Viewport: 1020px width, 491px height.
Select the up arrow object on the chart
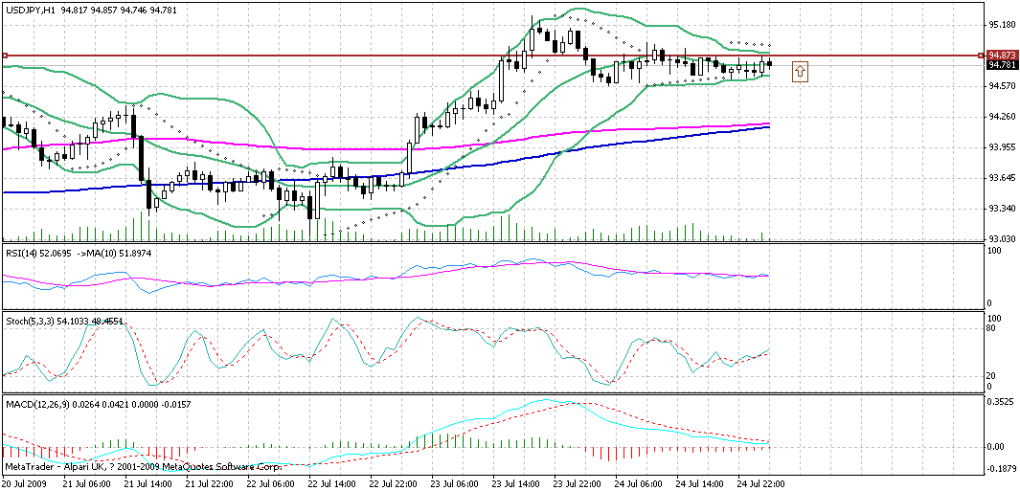[x=800, y=71]
